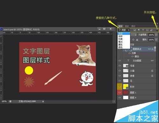
Task: Choose 颜色 in the filter dropdown list
Action: point(124,47)
